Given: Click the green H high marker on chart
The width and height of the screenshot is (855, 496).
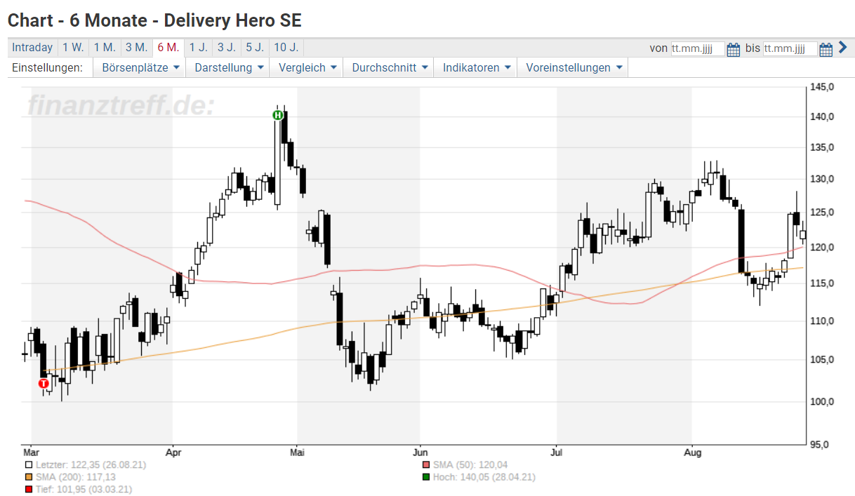Looking at the screenshot, I should point(278,115).
